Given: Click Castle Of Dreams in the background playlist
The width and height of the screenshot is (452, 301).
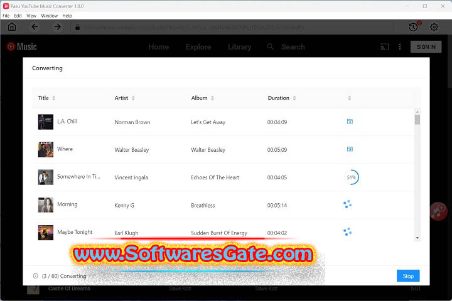Looking at the screenshot, I should click(69, 288).
